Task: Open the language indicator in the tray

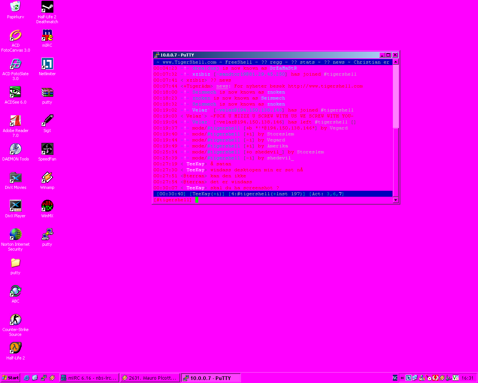Action: point(395,378)
